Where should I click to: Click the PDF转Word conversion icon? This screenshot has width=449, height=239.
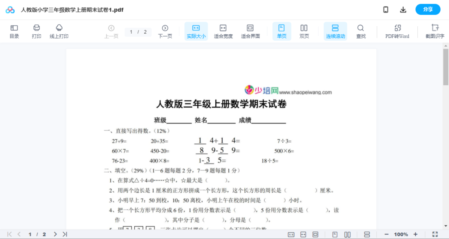tap(397, 31)
